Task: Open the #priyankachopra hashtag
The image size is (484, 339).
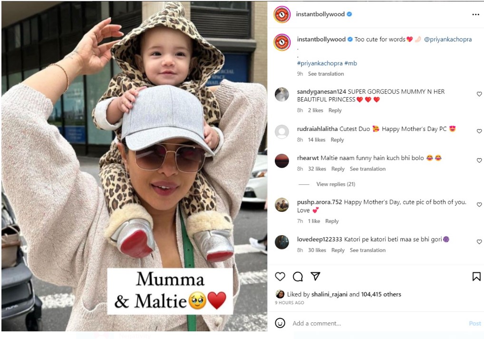Action: (x=319, y=63)
